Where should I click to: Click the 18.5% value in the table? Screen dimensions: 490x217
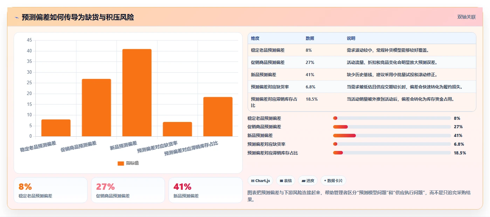point(312,99)
